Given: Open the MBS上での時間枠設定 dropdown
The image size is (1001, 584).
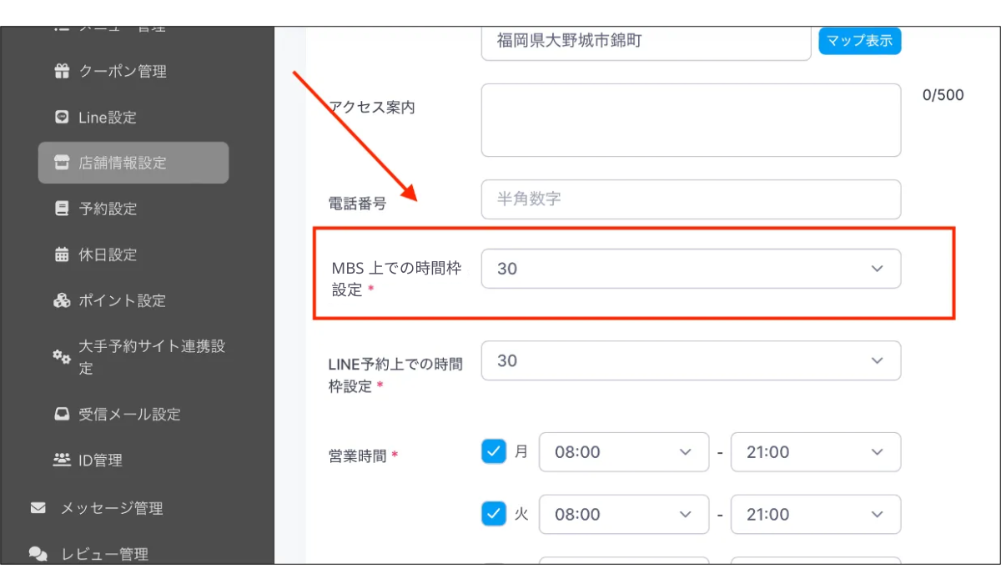Looking at the screenshot, I should click(x=691, y=269).
